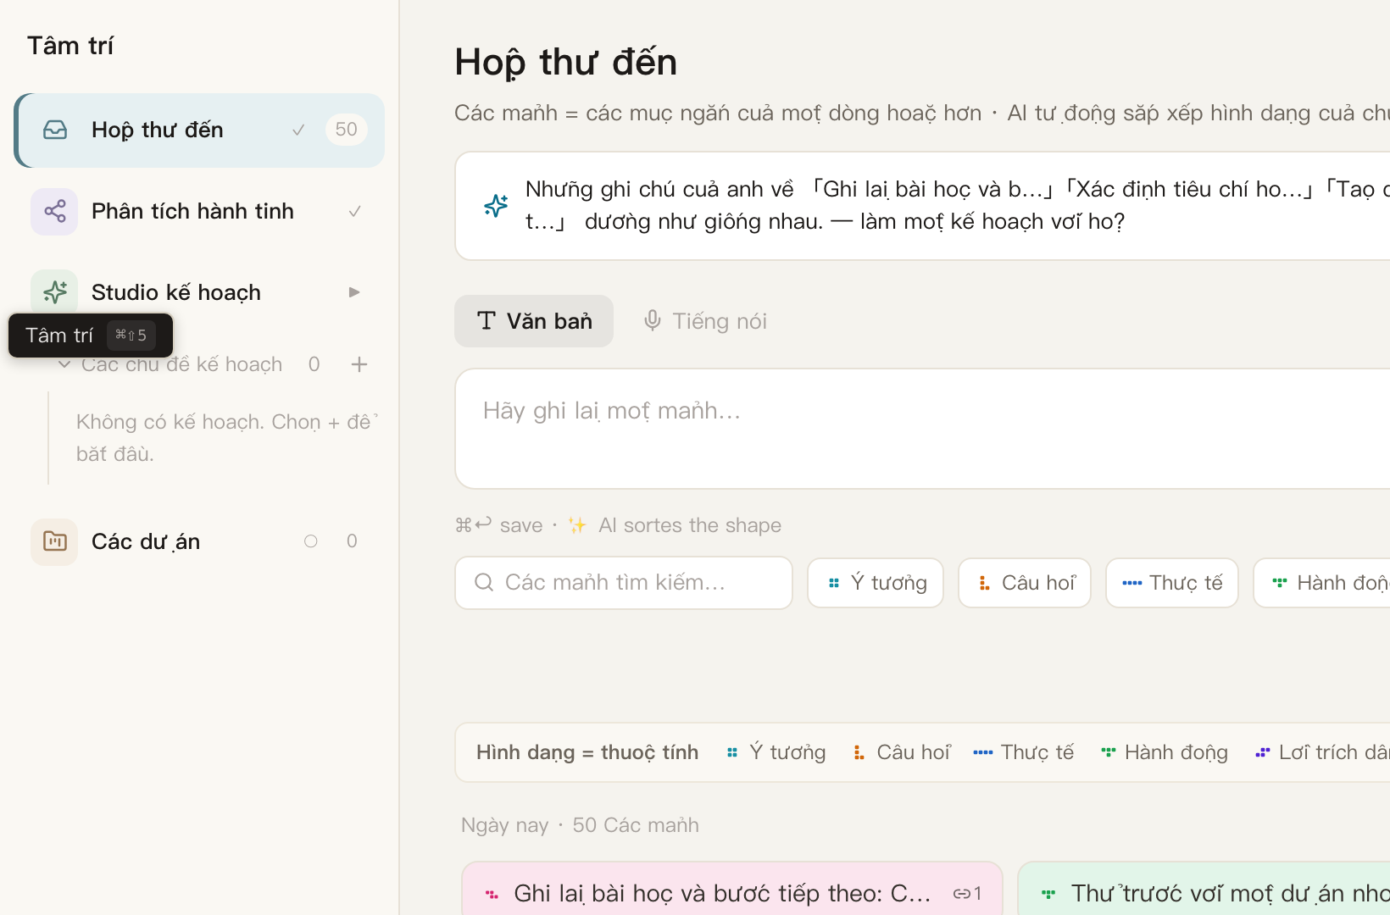The image size is (1390, 915).
Task: Click the inbox tray icon beside Hoṗ thư đến
Action: [55, 130]
